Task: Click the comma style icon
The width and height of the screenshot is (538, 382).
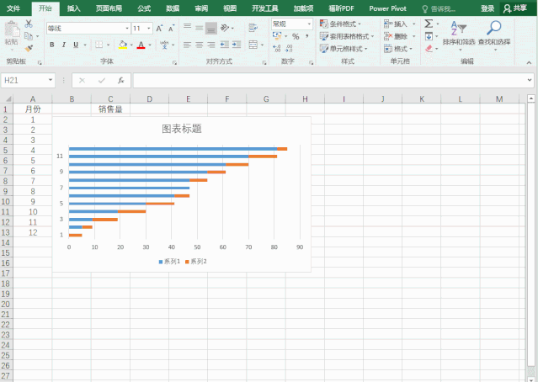Action: point(306,35)
